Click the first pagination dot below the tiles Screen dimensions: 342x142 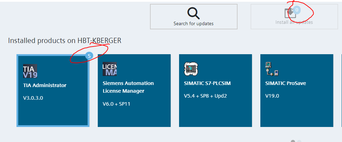coord(293,141)
